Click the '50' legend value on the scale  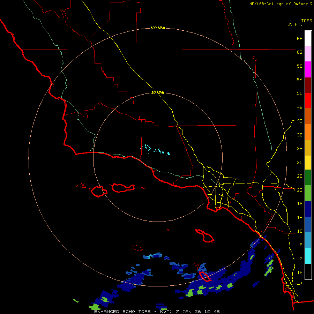coord(300,93)
